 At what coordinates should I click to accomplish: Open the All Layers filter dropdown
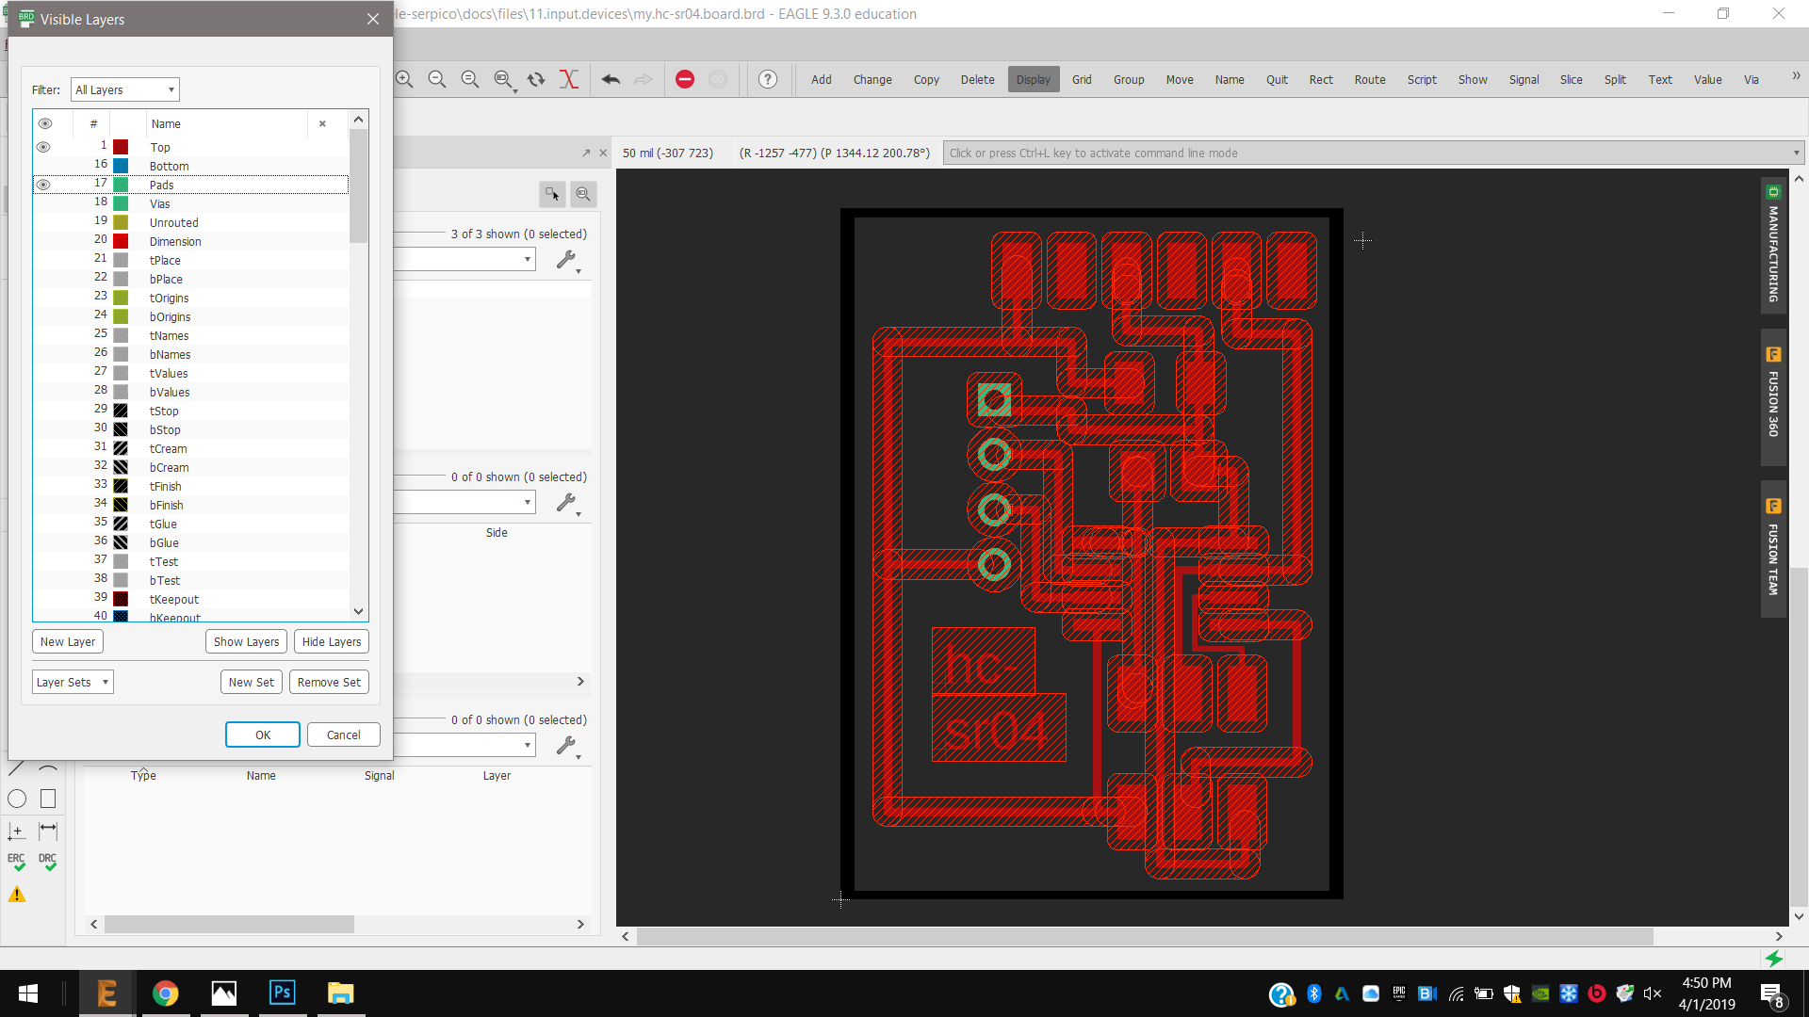coord(125,89)
